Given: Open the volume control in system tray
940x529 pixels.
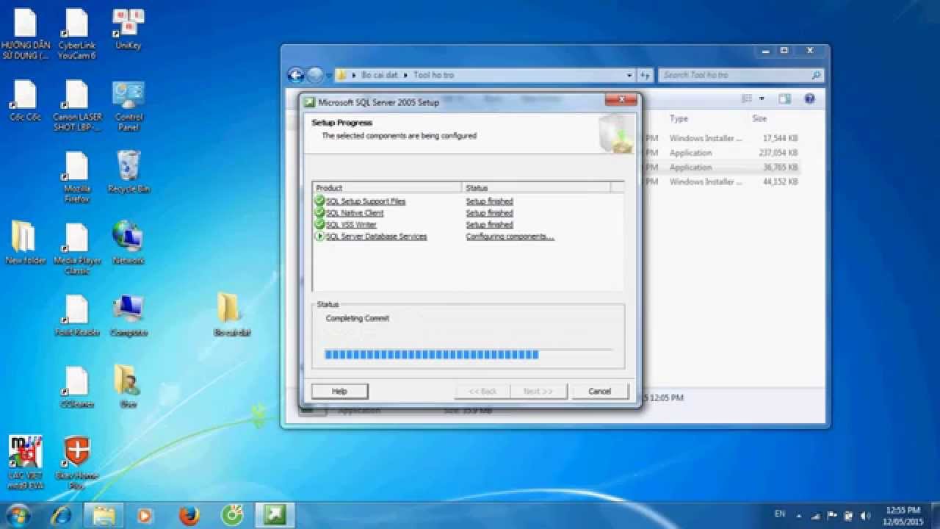Looking at the screenshot, I should pos(864,516).
